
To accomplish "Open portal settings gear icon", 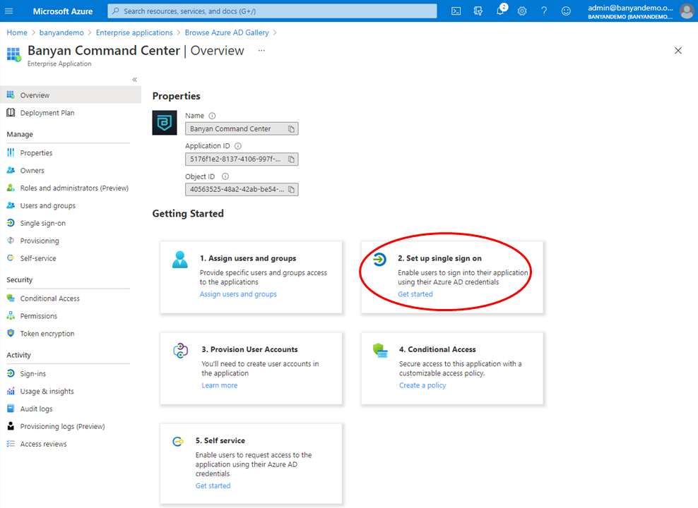I will (x=522, y=11).
